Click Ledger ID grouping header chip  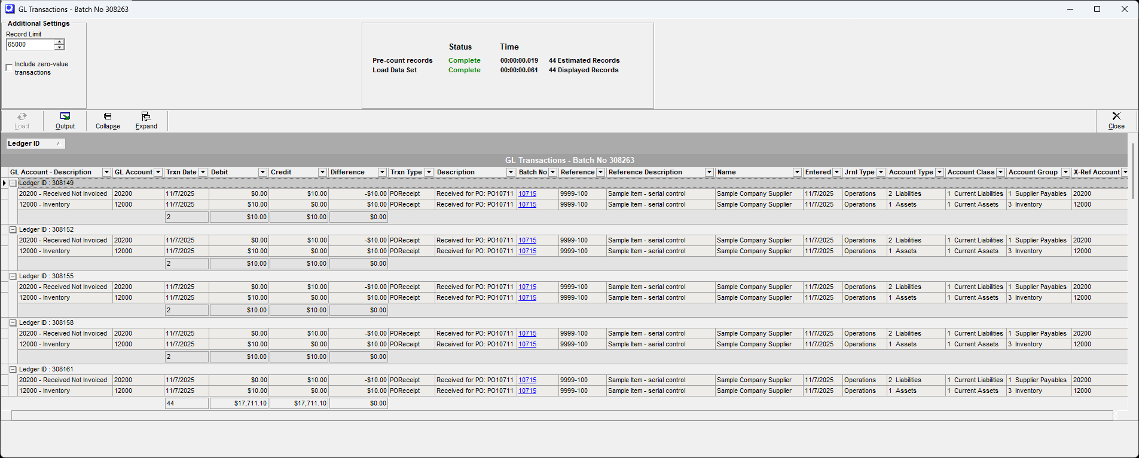(35, 143)
